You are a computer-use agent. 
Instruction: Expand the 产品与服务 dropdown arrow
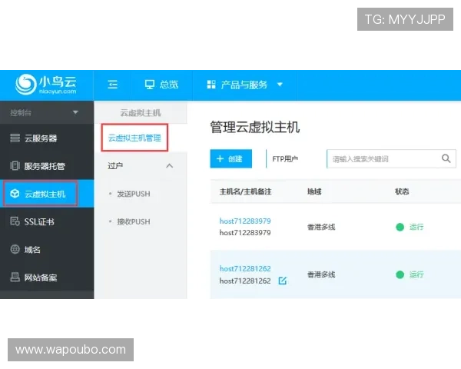[280, 85]
